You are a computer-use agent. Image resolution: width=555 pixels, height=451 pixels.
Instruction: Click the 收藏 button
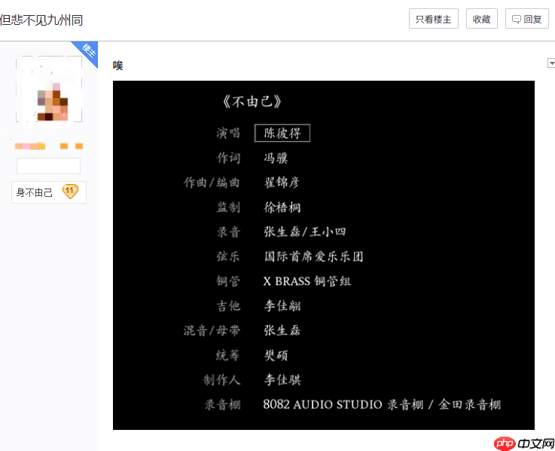point(481,20)
